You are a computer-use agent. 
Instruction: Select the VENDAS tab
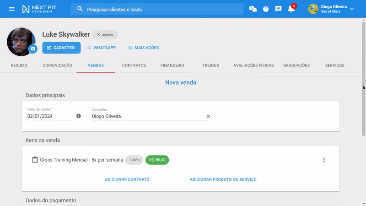point(96,65)
